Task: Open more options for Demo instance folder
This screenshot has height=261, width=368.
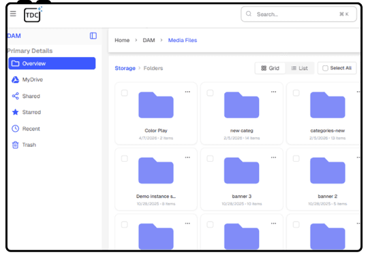Action: coord(187,157)
